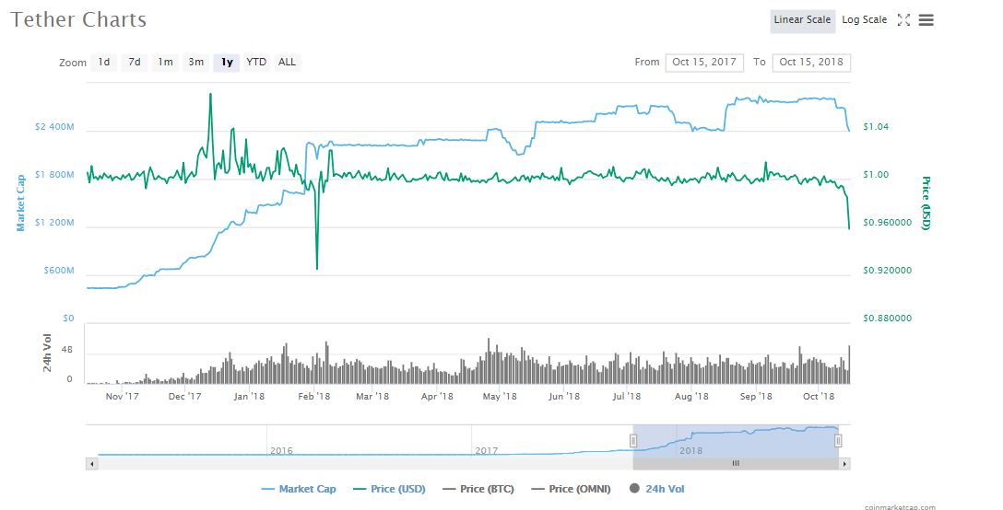1003x510 pixels.
Task: Set zoom to 1d
Action: coord(104,63)
